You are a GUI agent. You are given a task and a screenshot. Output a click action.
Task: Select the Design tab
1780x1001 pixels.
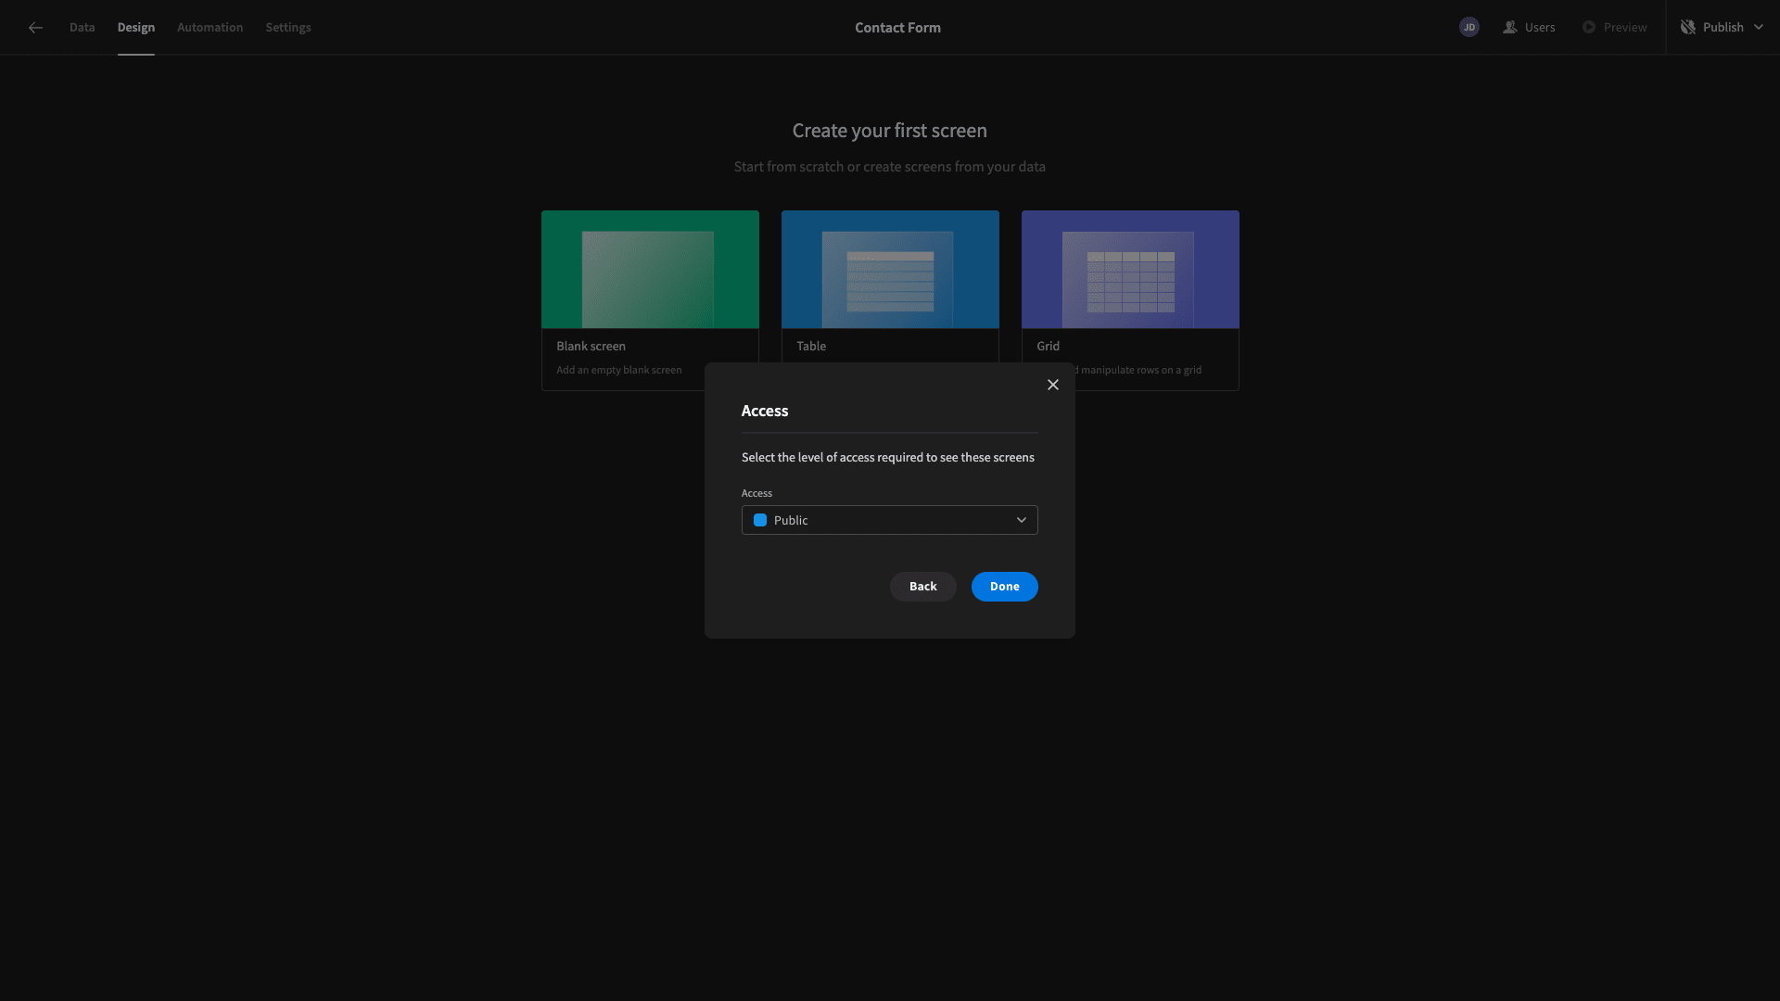(135, 28)
